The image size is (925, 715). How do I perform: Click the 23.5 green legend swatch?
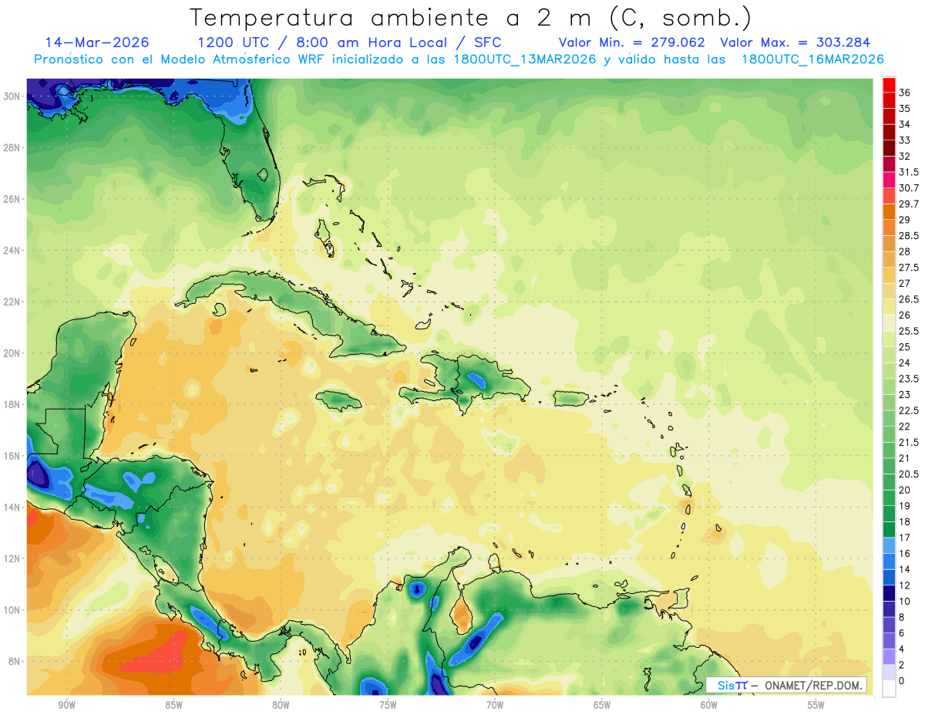(889, 371)
